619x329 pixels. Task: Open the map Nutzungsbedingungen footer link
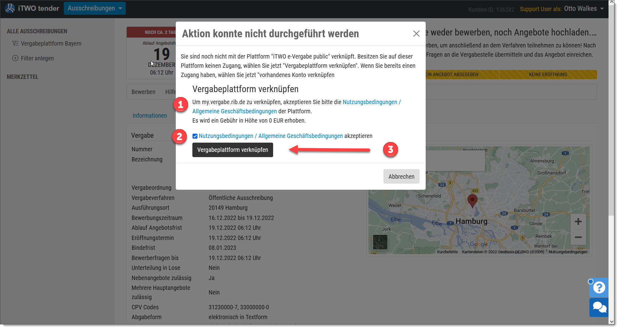pos(568,252)
